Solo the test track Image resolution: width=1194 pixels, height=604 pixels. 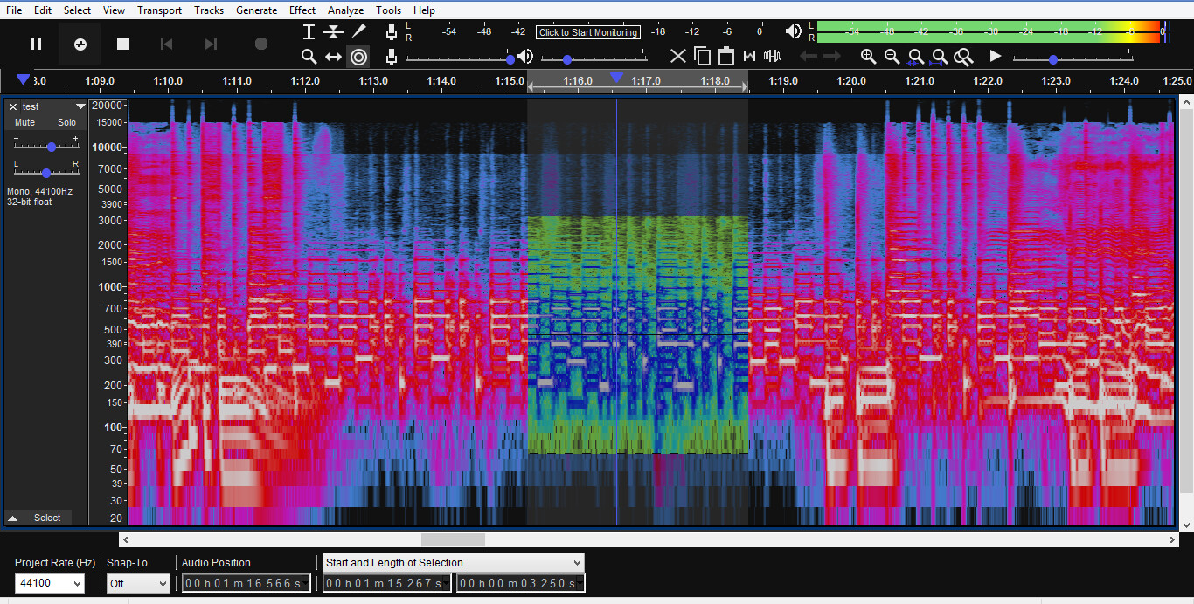tap(66, 122)
